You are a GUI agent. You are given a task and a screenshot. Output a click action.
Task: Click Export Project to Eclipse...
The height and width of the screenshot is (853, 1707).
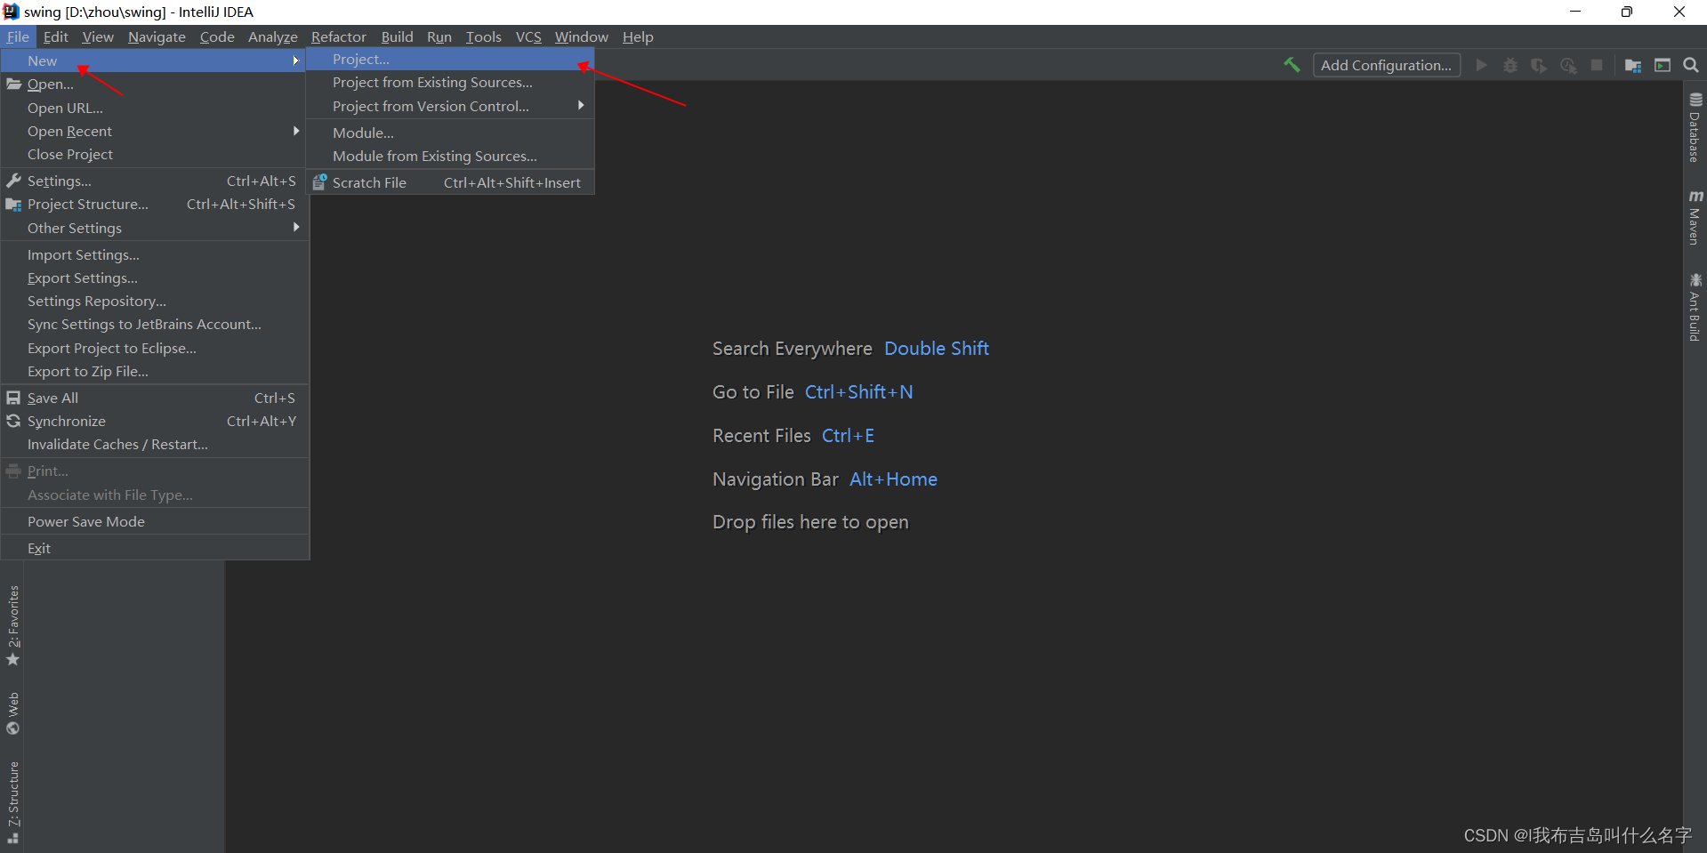pyautogui.click(x=155, y=348)
